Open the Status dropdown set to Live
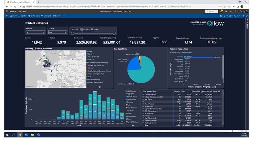Screen dimensions: 253x142 point(58,33)
